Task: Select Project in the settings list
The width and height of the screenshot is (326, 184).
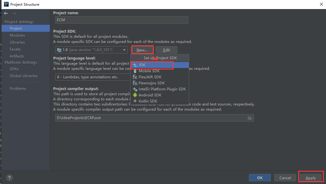Action: tap(26, 28)
